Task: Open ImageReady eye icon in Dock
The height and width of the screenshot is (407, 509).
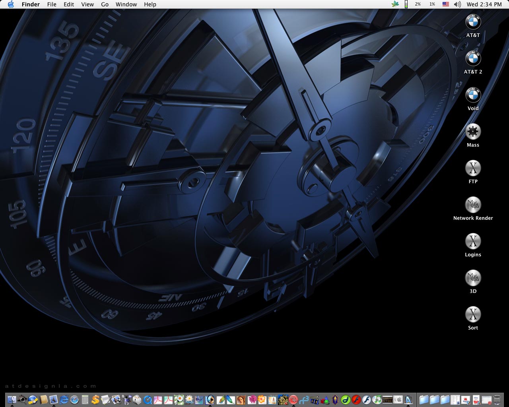Action: coord(210,399)
